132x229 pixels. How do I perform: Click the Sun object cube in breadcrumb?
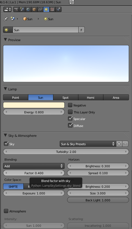28,19
